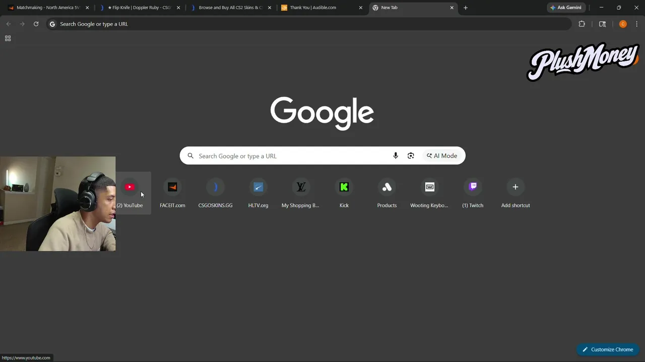This screenshot has height=362, width=645.
Task: Open the YouTube shortcut
Action: click(130, 193)
